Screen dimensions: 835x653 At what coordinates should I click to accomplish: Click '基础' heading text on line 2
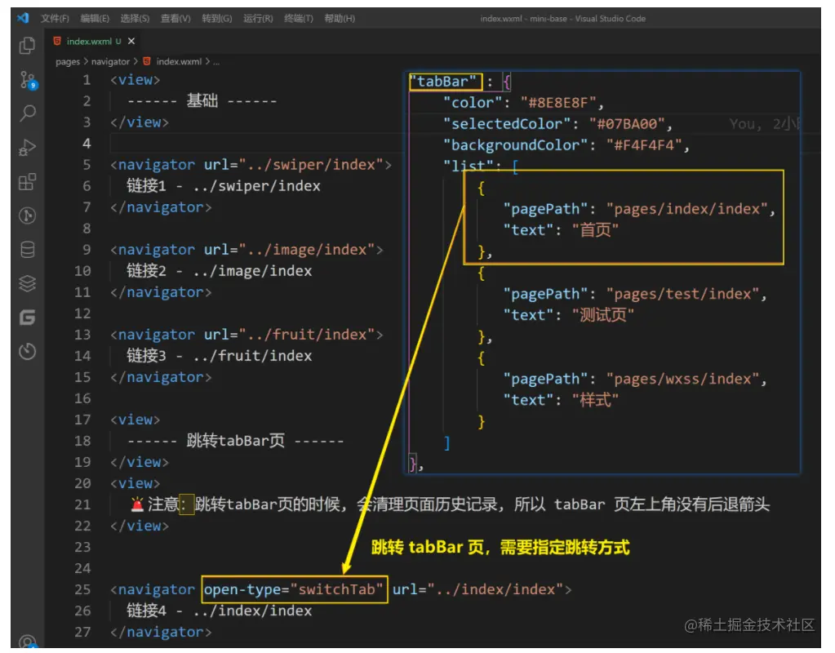click(x=202, y=100)
